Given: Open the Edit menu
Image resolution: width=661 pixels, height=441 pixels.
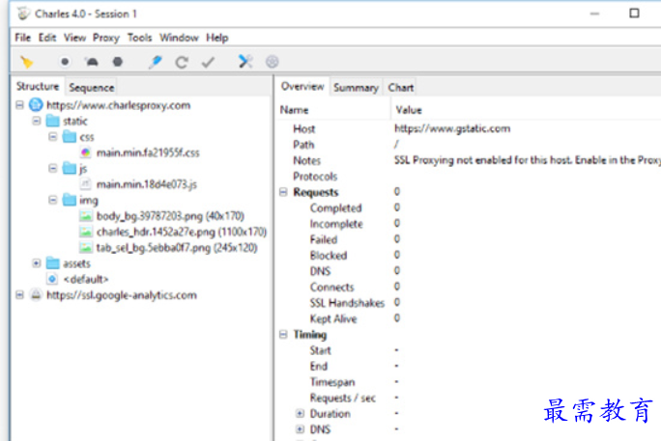Looking at the screenshot, I should click(47, 38).
